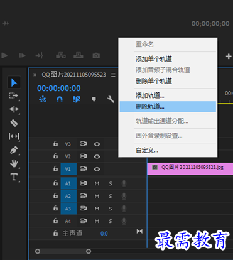Toggle sync lock on A4 track
Viewport: 233px width, 260px height.
84,221
